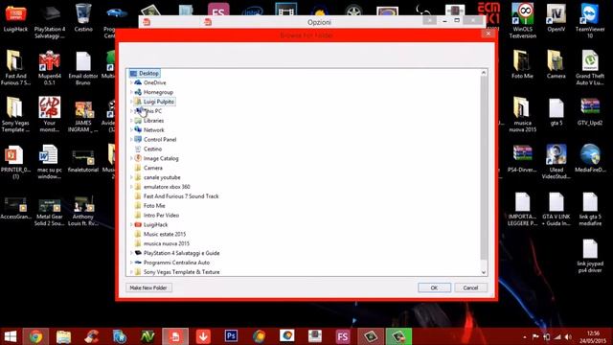Click the folder tree scrollbar up arrow

(484, 73)
